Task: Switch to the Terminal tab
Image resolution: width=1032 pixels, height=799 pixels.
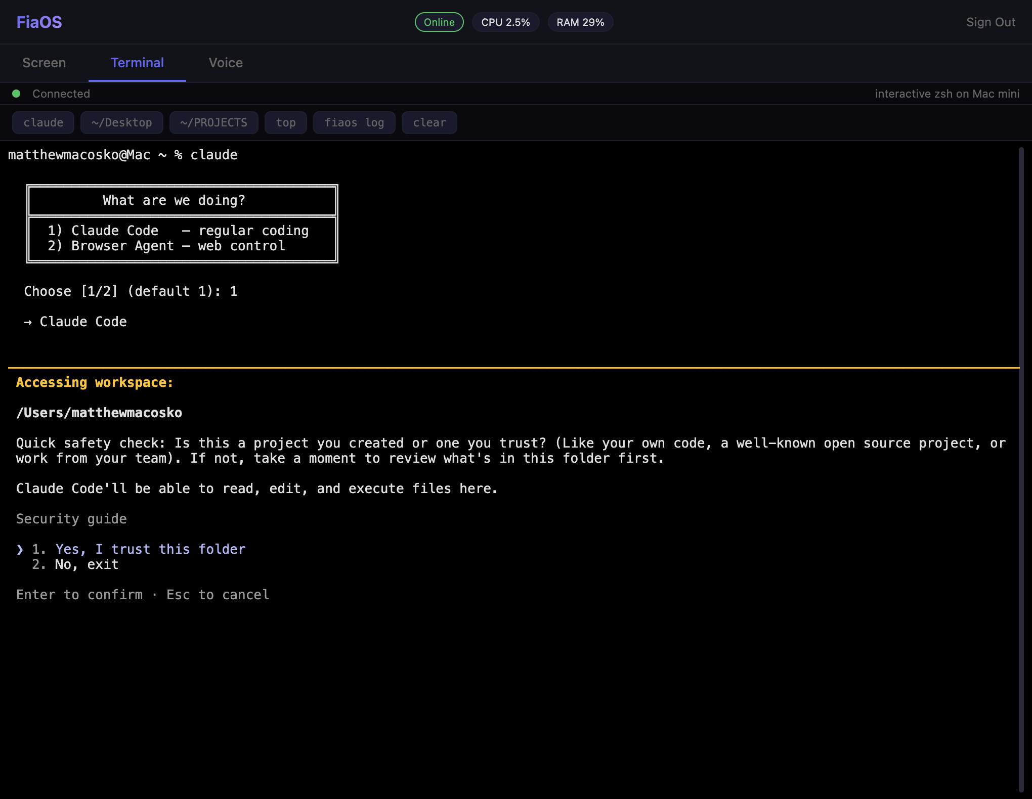Action: tap(137, 63)
